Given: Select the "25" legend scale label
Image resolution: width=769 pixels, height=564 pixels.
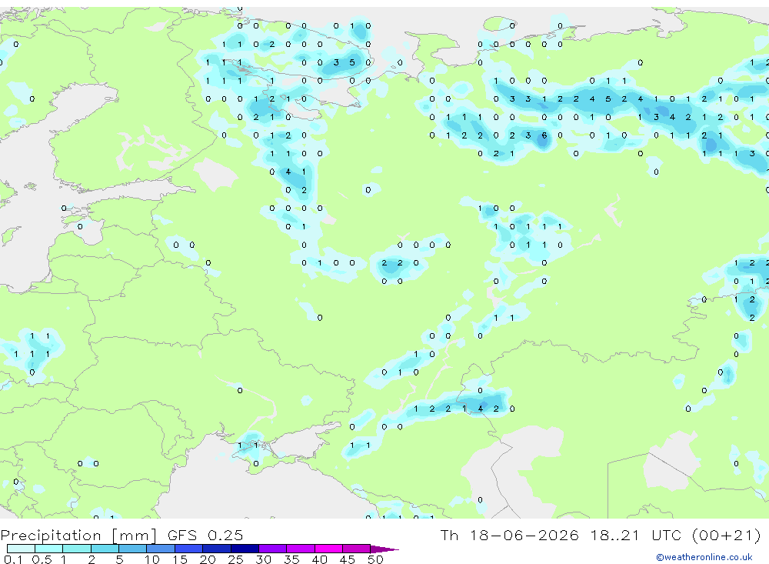Looking at the screenshot, I should [235, 559].
